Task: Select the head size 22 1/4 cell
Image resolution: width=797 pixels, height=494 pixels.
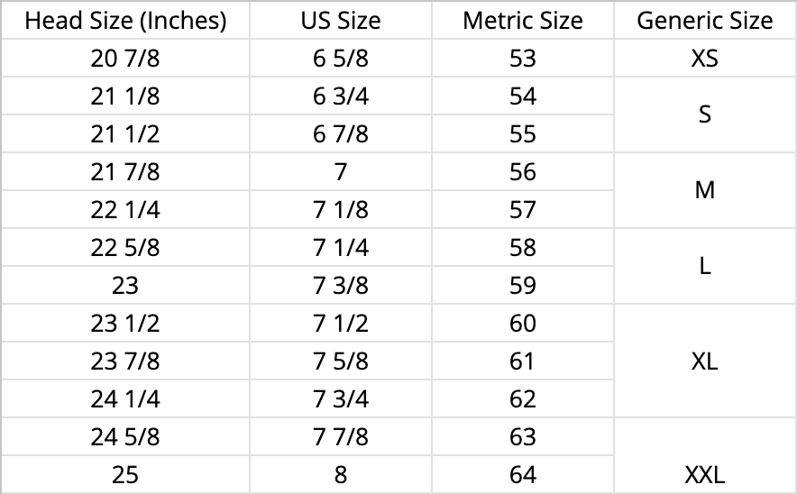Action: [x=125, y=210]
